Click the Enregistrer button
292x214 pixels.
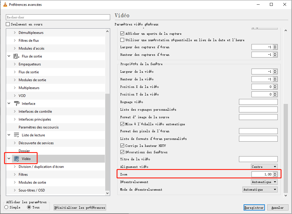coord(254,207)
